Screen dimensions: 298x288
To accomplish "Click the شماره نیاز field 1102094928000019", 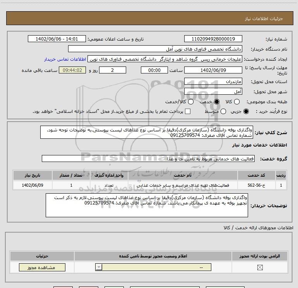I will pyautogui.click(x=213, y=39).
